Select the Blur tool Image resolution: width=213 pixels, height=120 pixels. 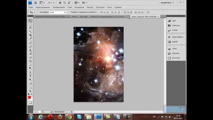[x=30, y=65]
